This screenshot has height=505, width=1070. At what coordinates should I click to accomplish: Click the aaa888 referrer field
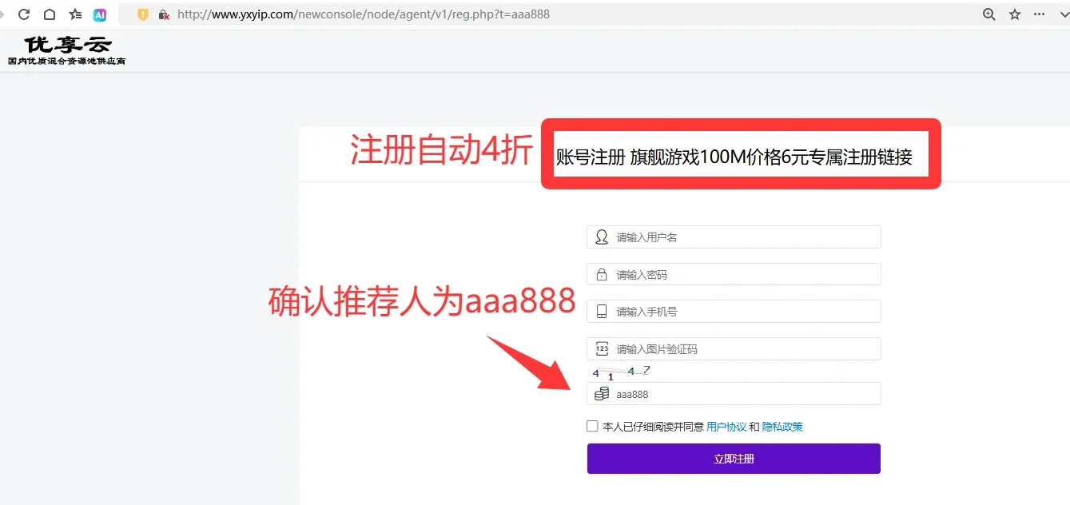734,394
